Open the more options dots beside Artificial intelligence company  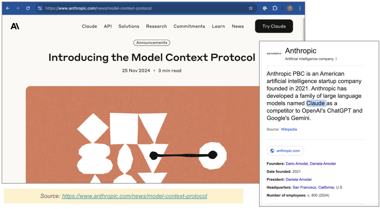(336, 59)
